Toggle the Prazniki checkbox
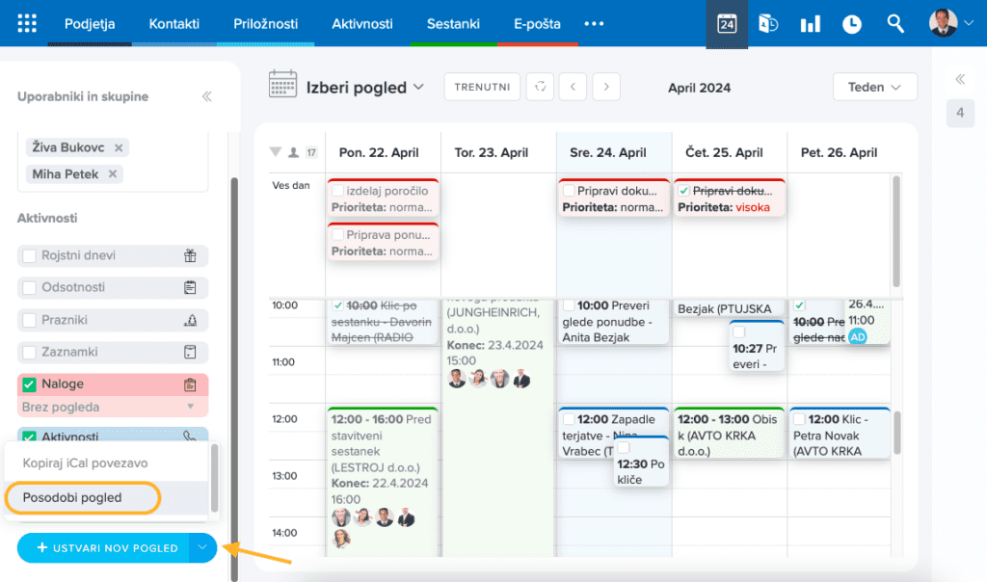The height and width of the screenshot is (582, 987). click(x=30, y=320)
